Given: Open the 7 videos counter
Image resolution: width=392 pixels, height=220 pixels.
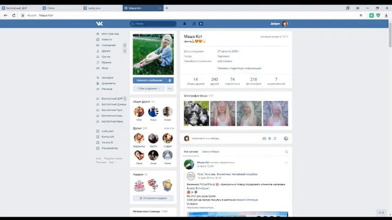Looking at the screenshot, I should tap(276, 81).
